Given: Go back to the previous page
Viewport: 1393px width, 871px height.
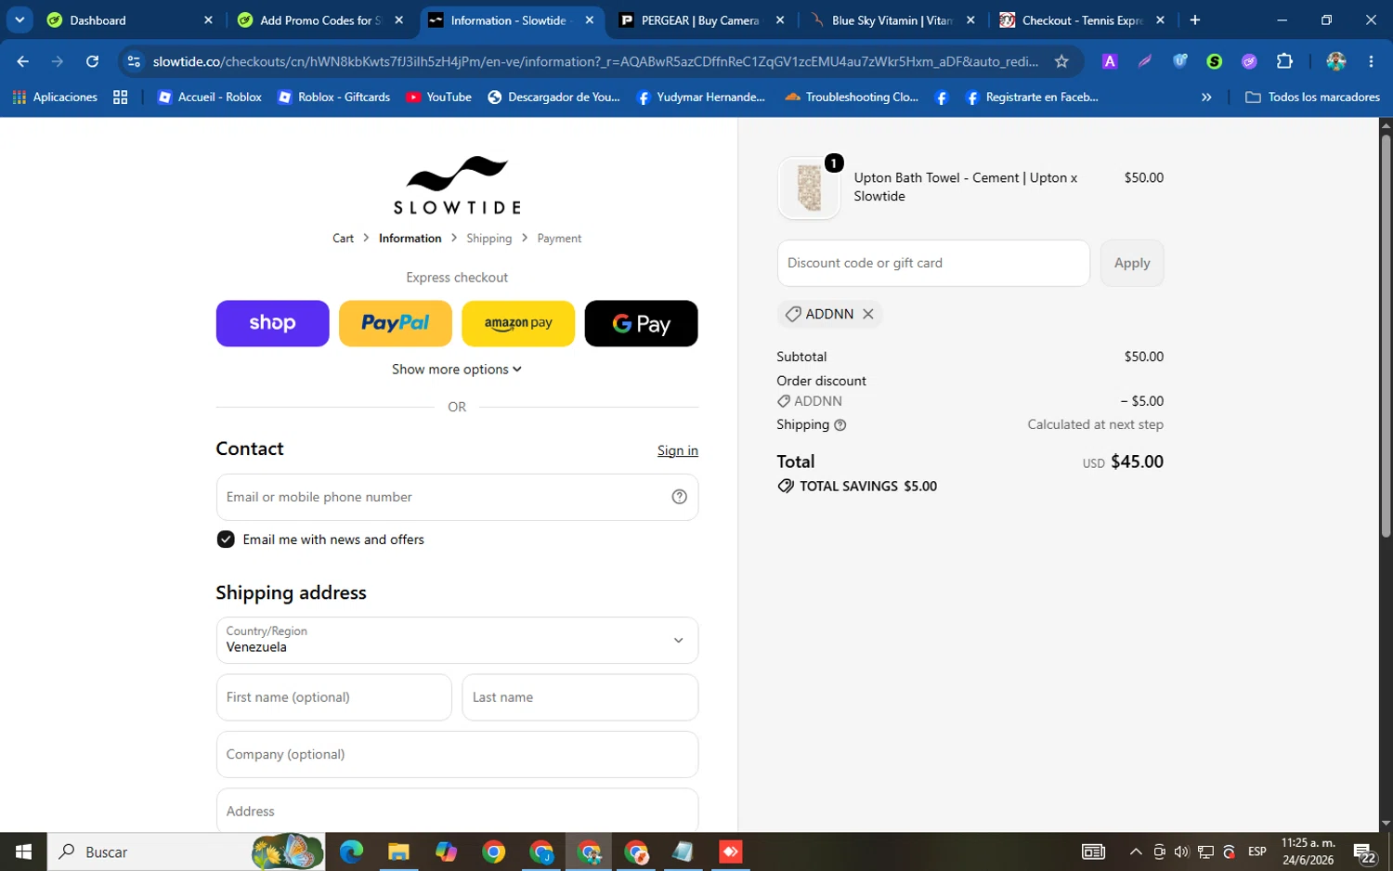Looking at the screenshot, I should 23,61.
